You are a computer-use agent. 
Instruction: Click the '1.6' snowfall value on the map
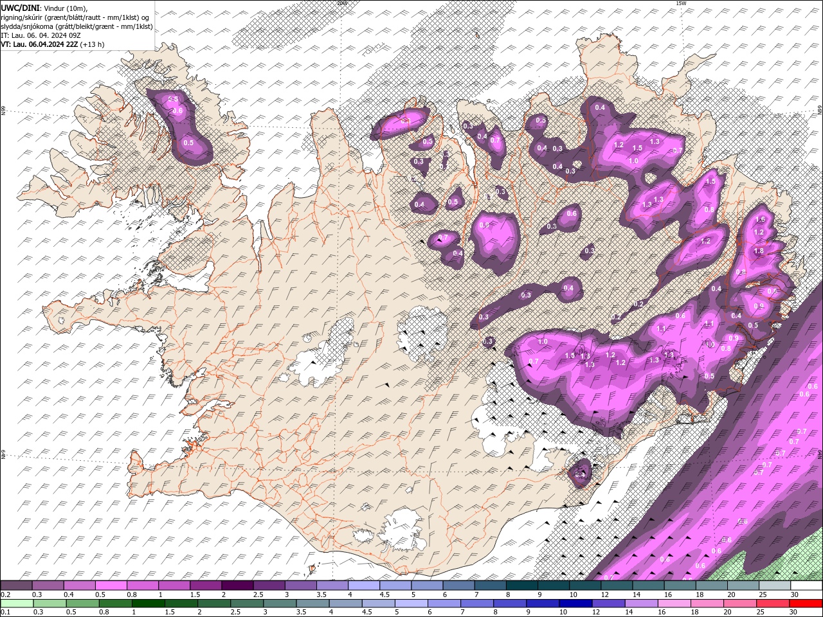[x=761, y=220]
